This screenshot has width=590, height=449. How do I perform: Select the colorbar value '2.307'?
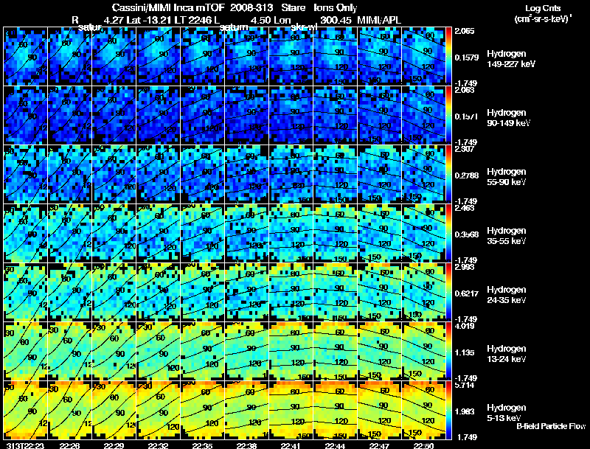click(465, 149)
